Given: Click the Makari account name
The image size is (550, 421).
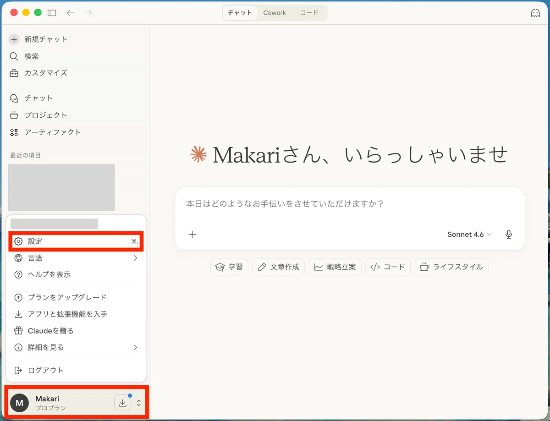Looking at the screenshot, I should click(x=47, y=399).
